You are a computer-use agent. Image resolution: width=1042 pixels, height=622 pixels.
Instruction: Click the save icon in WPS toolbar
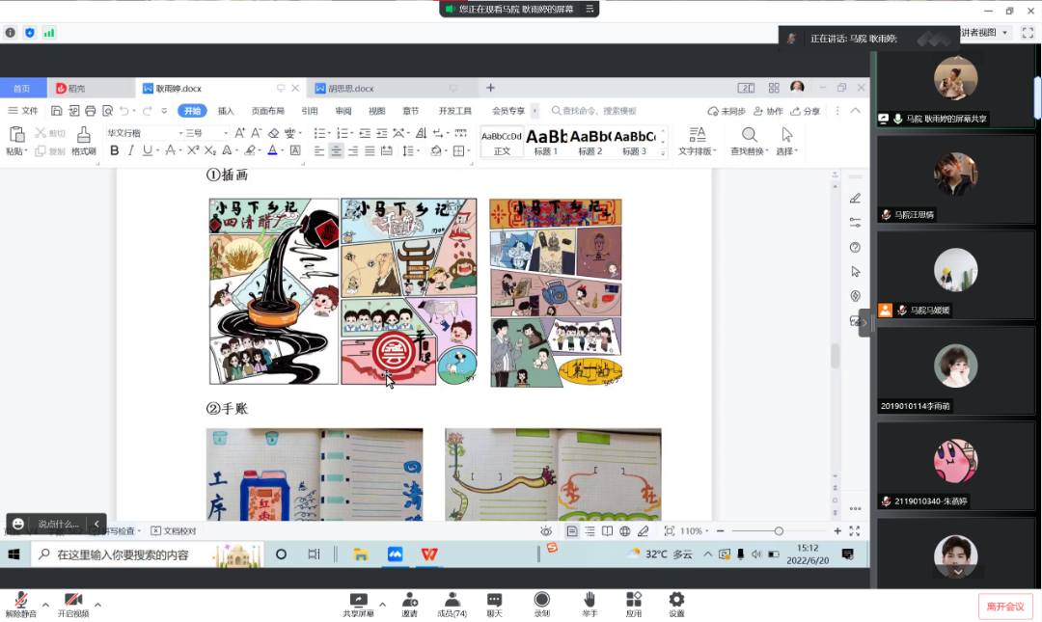(x=57, y=110)
